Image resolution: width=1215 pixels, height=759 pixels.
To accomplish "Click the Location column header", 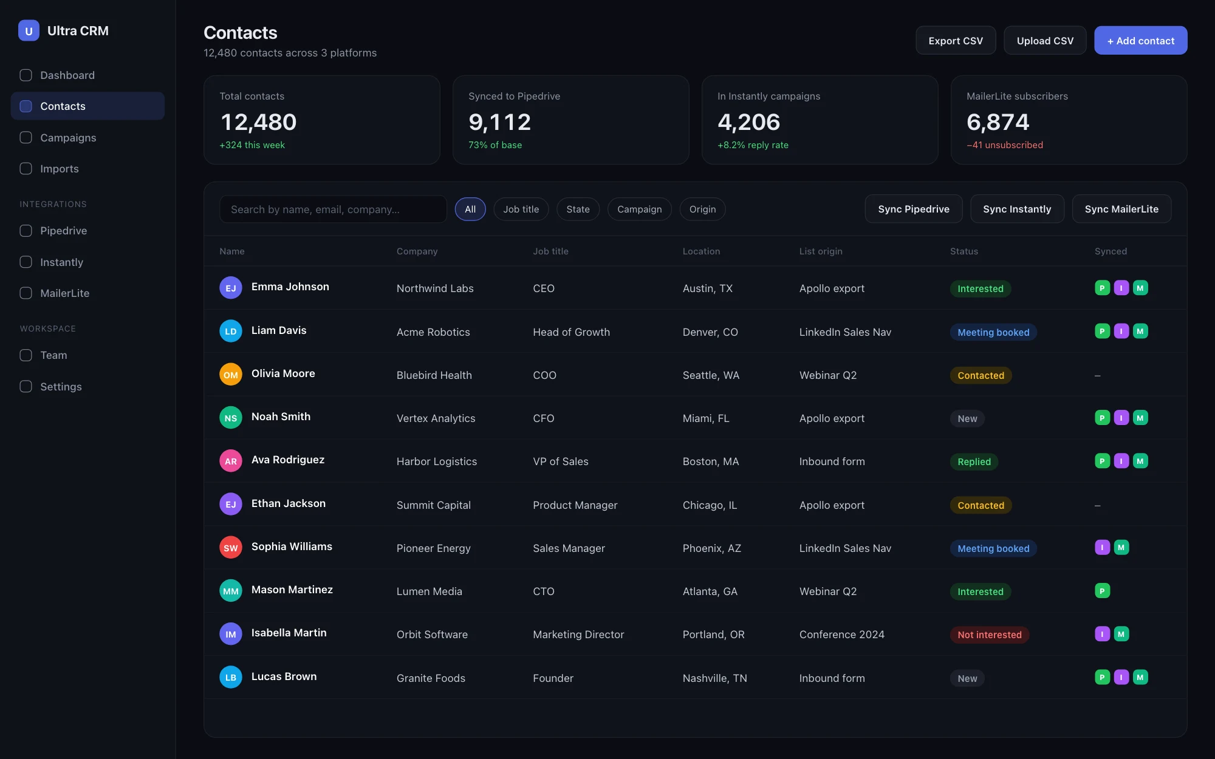I will coord(701,251).
